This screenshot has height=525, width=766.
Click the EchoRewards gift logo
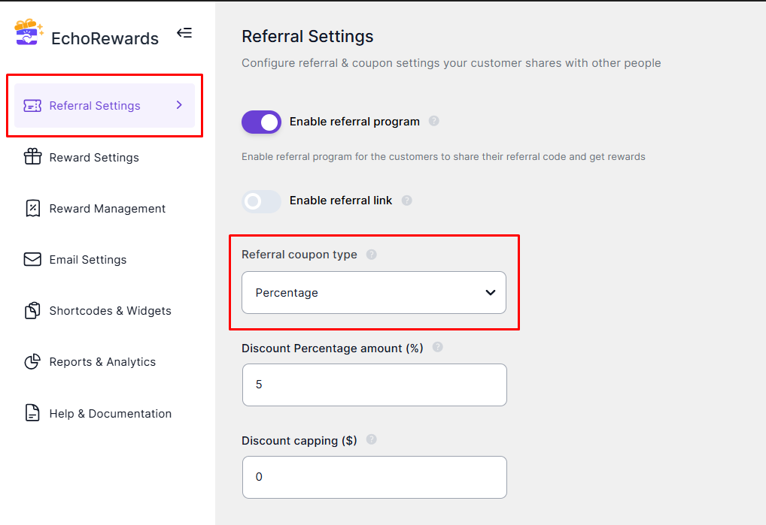(x=29, y=32)
